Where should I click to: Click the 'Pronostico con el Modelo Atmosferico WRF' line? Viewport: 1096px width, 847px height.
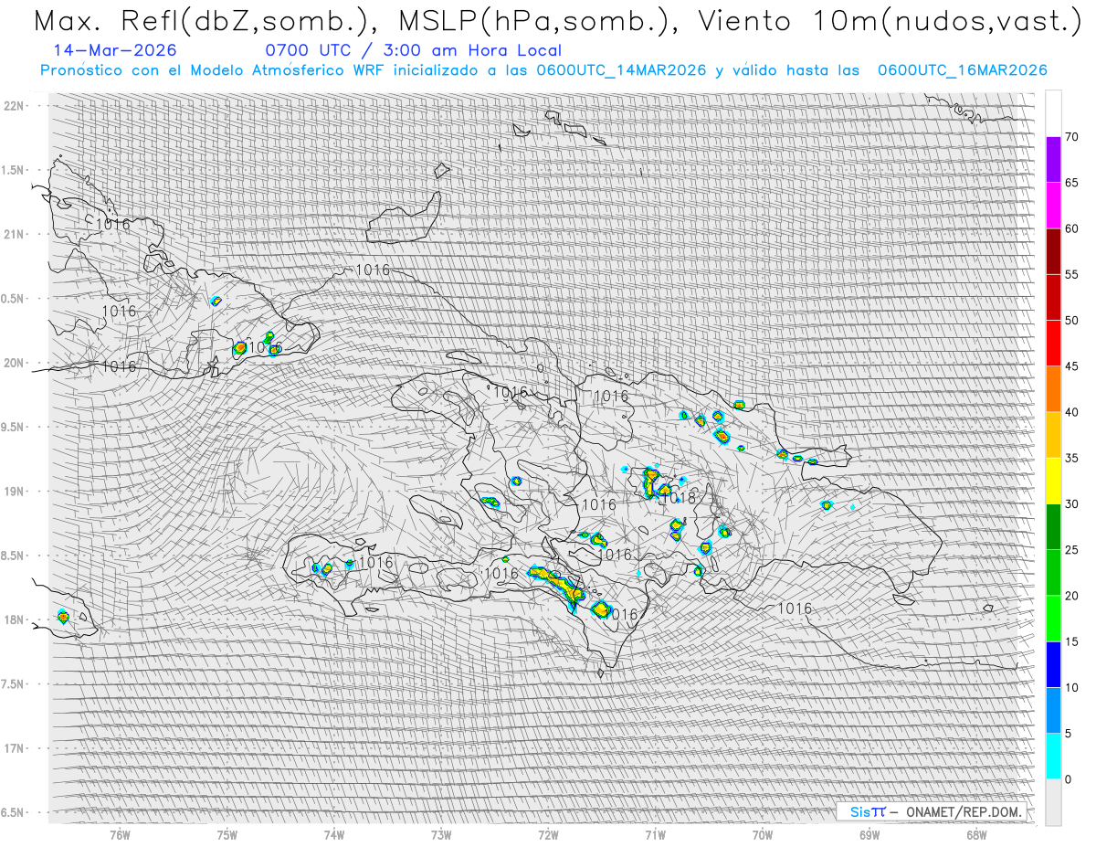tap(543, 70)
